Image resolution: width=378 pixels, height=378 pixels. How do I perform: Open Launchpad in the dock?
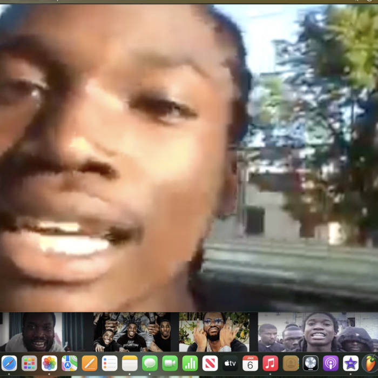point(29,363)
